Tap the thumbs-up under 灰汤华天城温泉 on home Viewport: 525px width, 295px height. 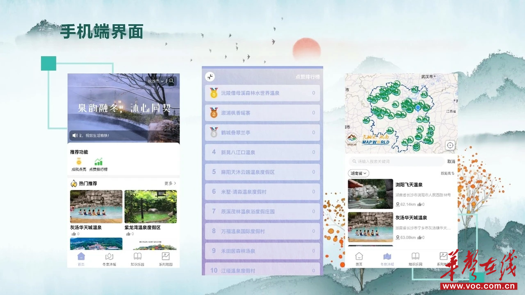[74, 234]
